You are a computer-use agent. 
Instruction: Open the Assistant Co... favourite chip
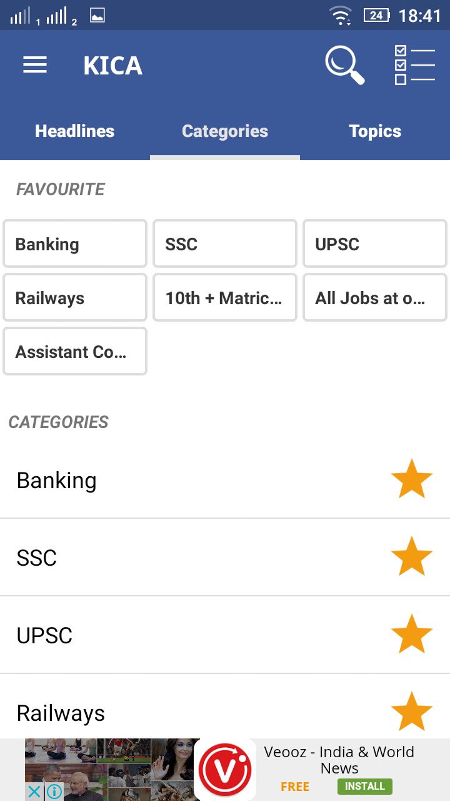click(x=75, y=352)
